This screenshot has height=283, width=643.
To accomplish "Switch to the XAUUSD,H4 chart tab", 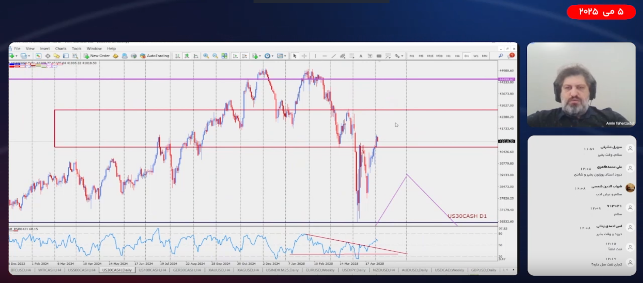I will point(219,270).
